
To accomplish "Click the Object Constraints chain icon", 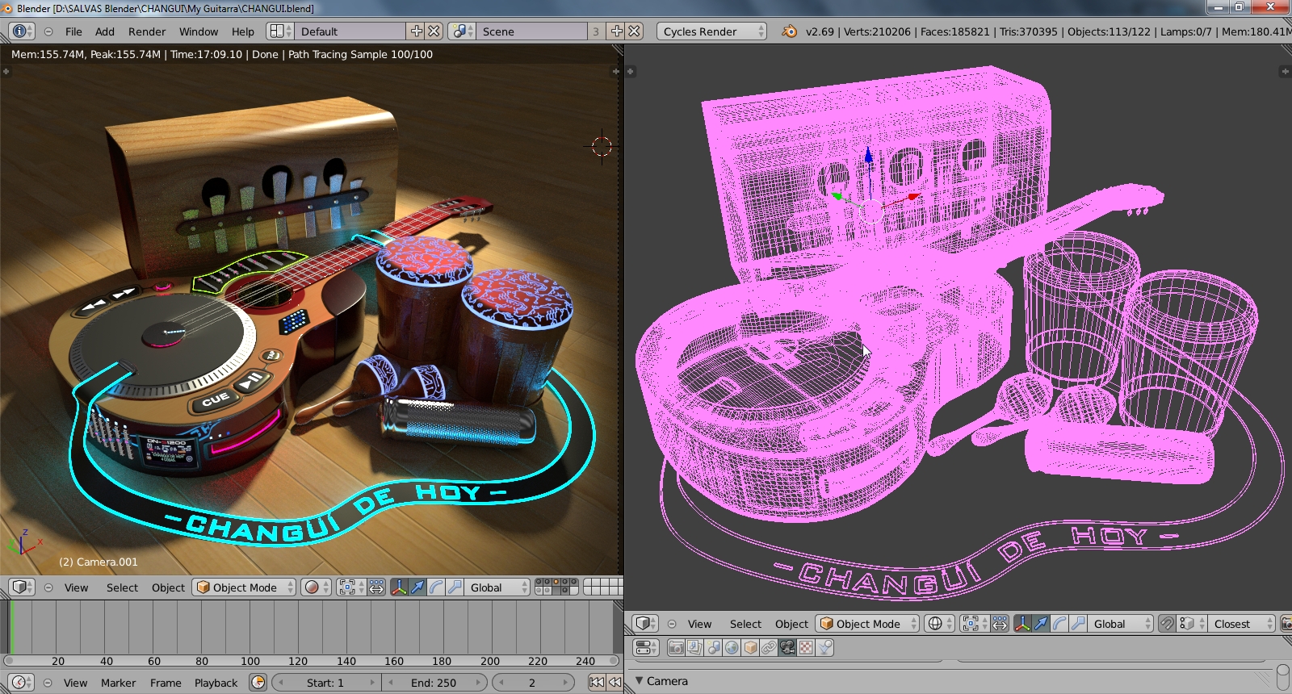I will pyautogui.click(x=769, y=647).
